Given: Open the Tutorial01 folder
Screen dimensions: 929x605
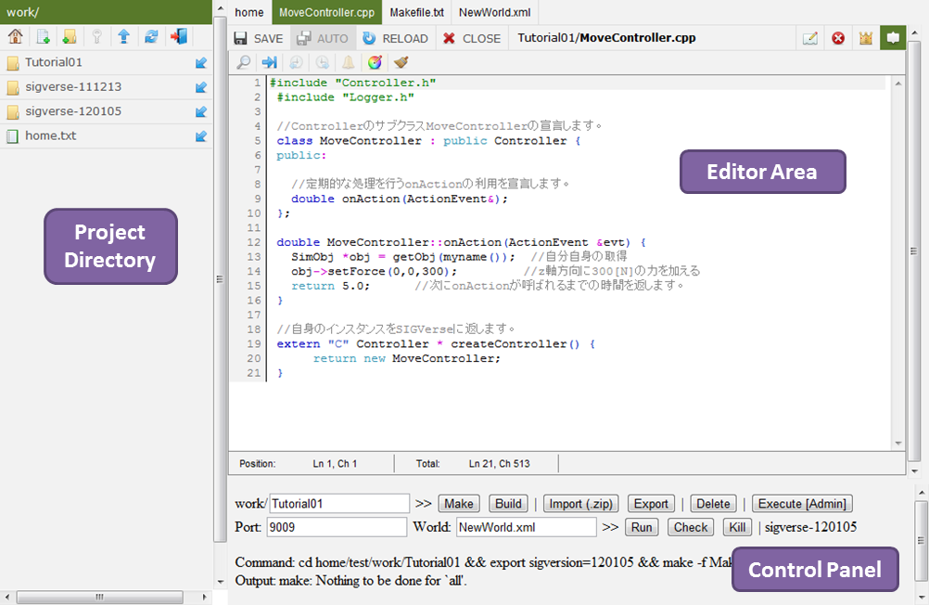Looking at the screenshot, I should pyautogui.click(x=54, y=63).
